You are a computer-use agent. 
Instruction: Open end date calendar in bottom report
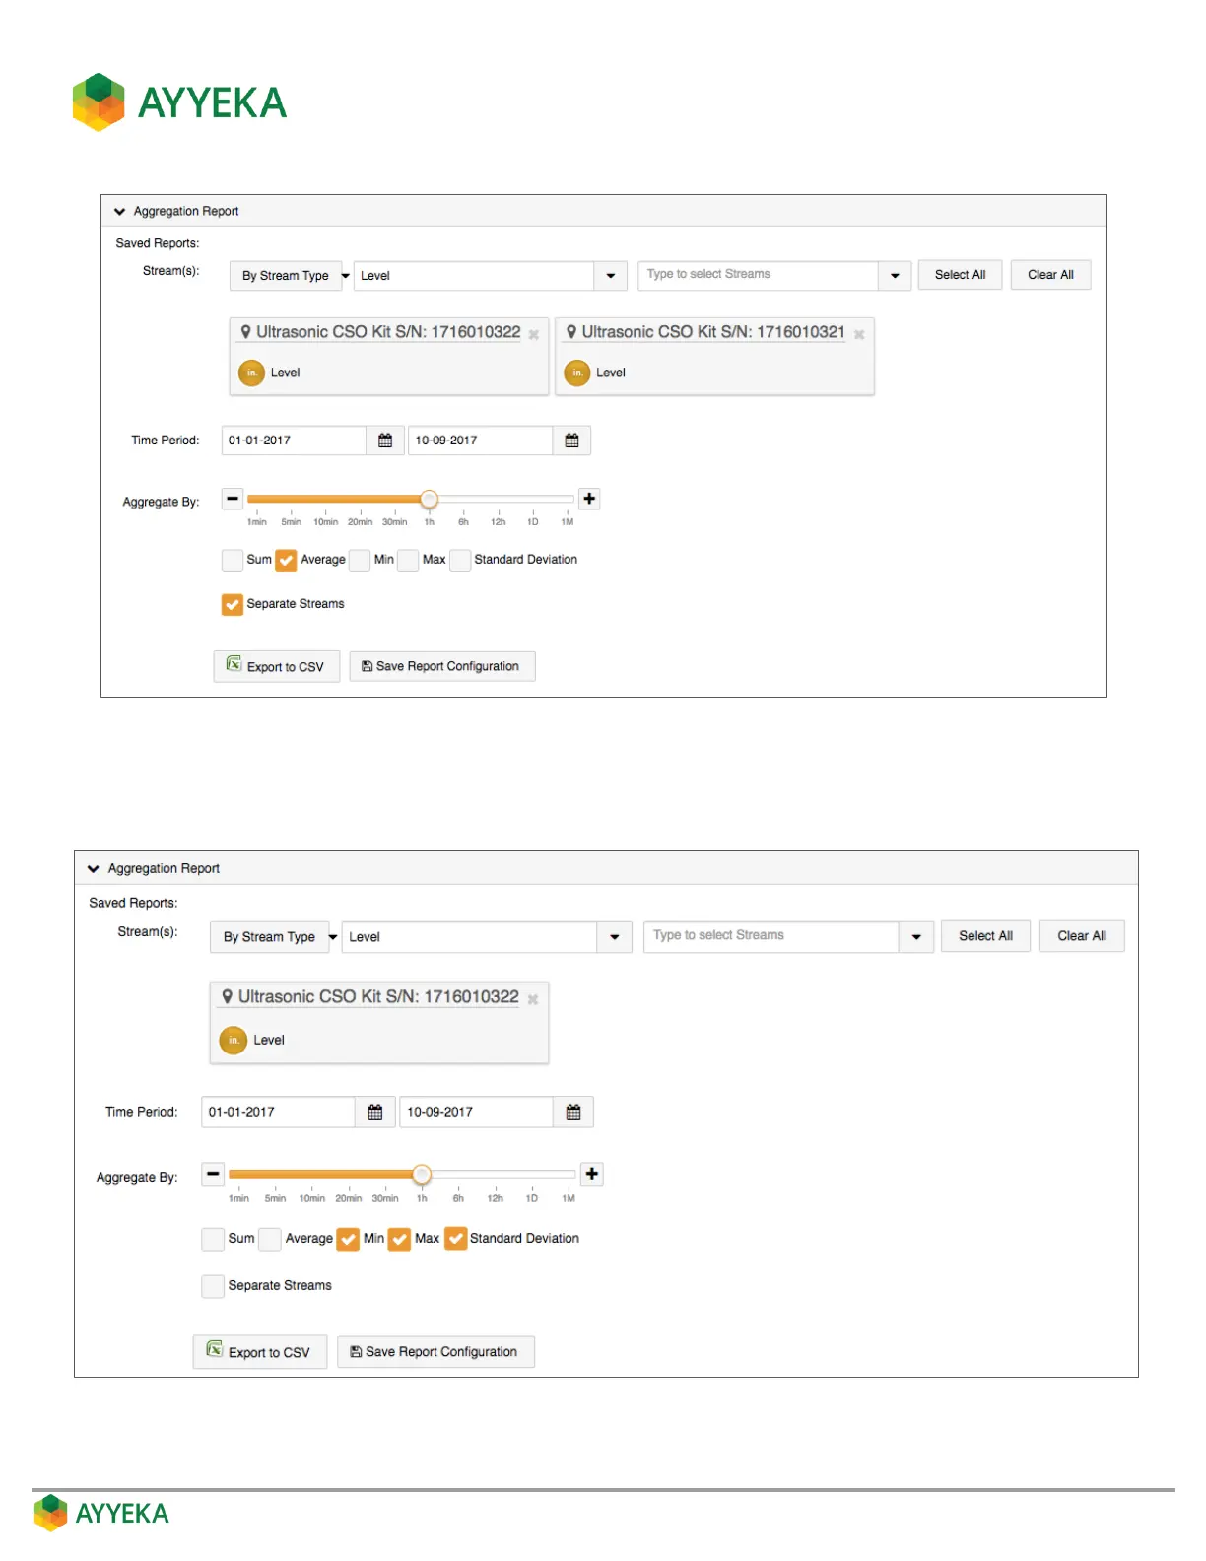pyautogui.click(x=573, y=1112)
